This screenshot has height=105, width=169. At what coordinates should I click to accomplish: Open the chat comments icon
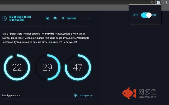[55, 18]
